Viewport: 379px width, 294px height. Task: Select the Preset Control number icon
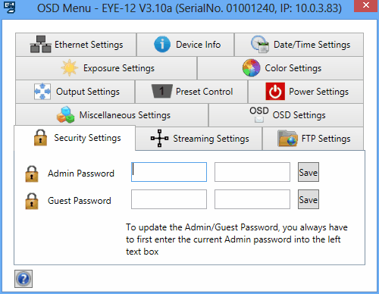point(162,91)
